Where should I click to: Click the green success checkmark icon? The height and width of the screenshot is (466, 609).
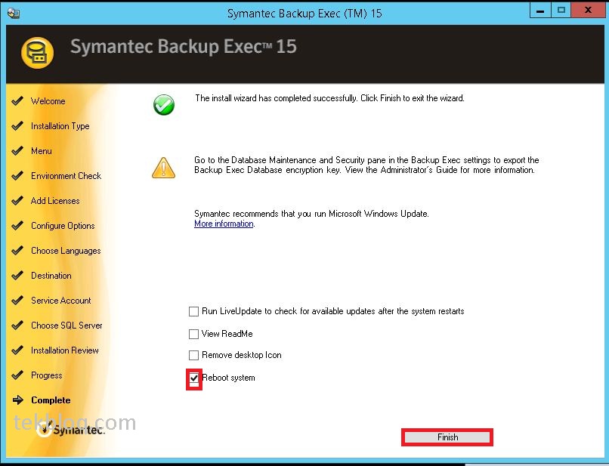point(164,105)
